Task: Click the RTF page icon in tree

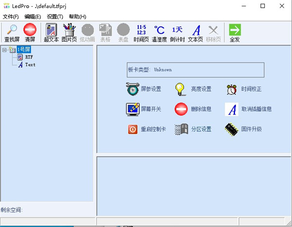Action: pos(20,57)
